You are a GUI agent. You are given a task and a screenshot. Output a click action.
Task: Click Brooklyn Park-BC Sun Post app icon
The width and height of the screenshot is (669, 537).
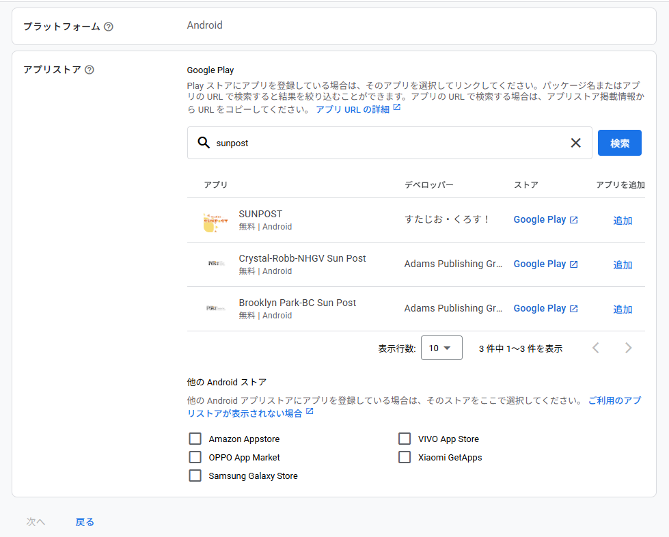click(x=216, y=309)
